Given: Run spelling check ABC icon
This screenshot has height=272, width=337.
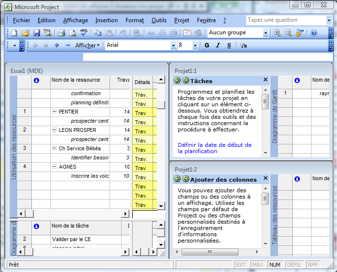Looking at the screenshot, I should (84, 32).
